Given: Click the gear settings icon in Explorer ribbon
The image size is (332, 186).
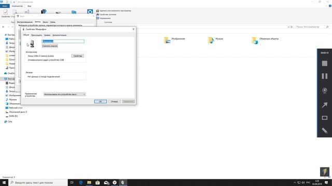Looking at the screenshot, I should click(x=90, y=11).
